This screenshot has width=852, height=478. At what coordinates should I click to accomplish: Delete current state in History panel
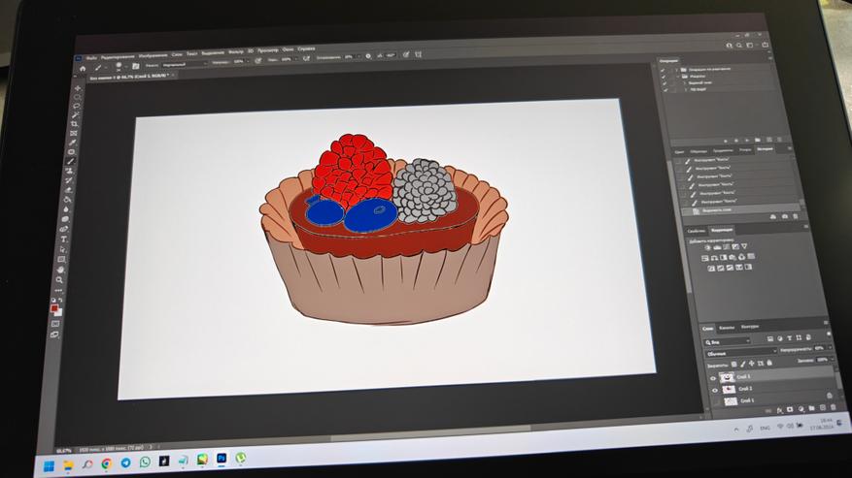(x=796, y=216)
